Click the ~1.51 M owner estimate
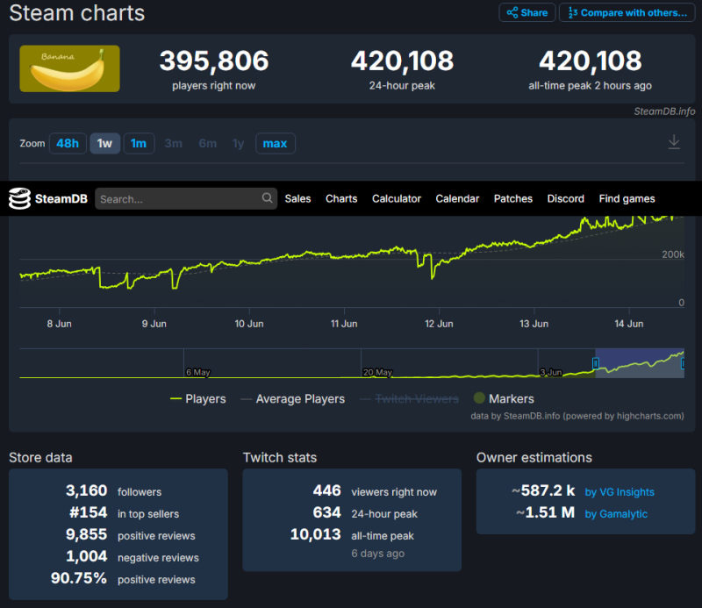The image size is (702, 608). 545,512
